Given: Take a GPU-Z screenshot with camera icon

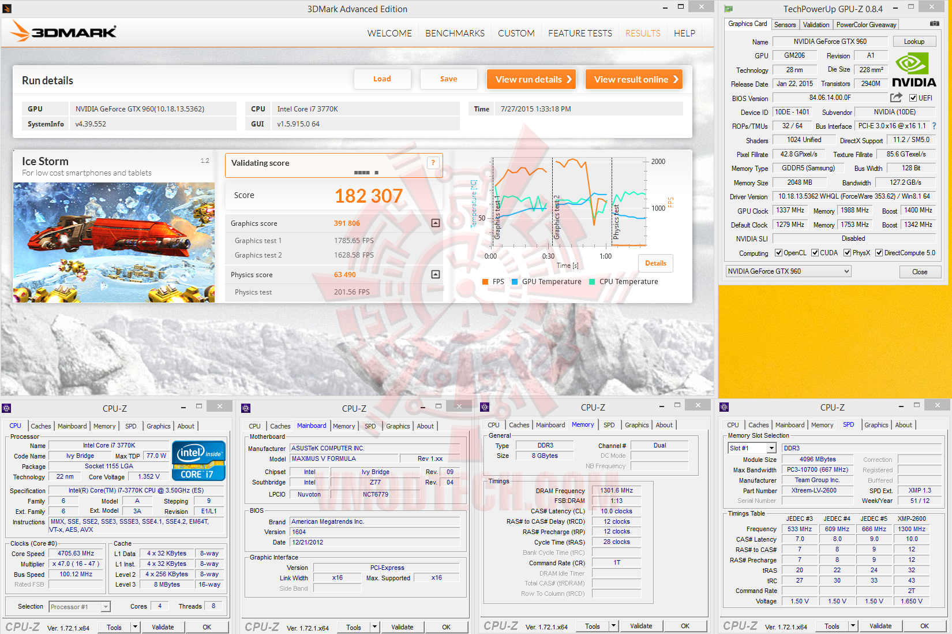Looking at the screenshot, I should tap(934, 24).
